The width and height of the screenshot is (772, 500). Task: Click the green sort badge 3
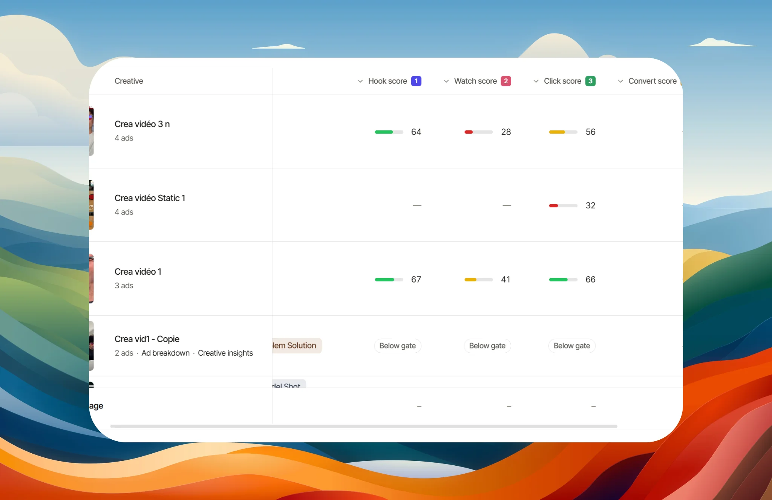pyautogui.click(x=590, y=81)
